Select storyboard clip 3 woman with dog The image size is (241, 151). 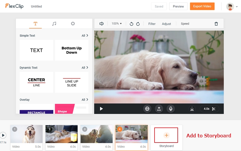pyautogui.click(x=96, y=138)
